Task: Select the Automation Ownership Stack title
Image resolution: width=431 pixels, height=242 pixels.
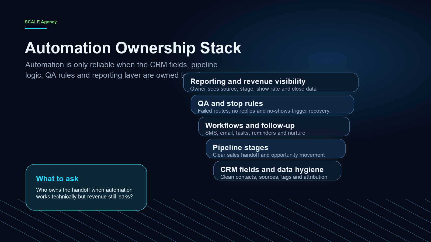Action: [x=133, y=48]
